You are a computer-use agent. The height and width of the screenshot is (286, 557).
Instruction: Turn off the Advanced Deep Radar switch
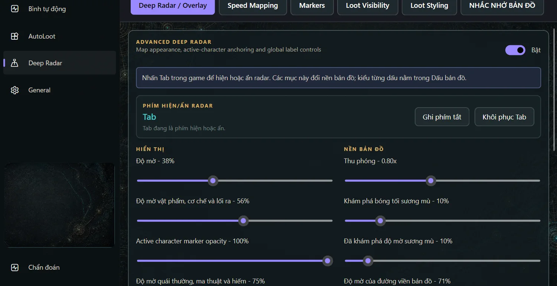(x=515, y=50)
